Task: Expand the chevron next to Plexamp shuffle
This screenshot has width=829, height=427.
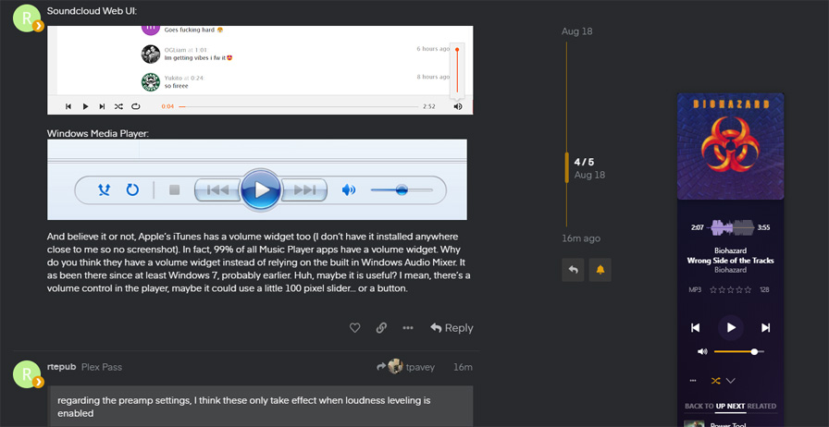Action: (731, 381)
